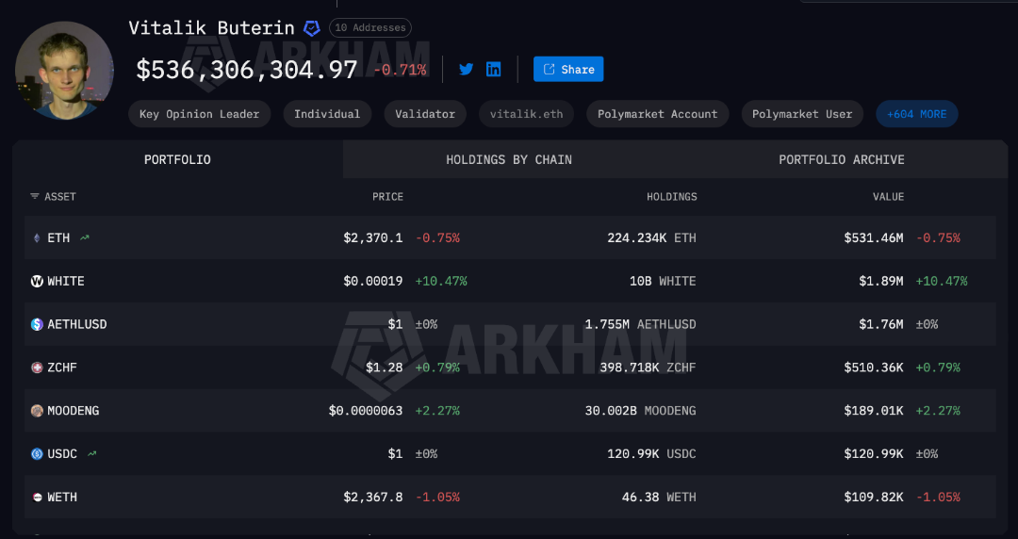Click the $510.36K value cell
This screenshot has width=1018, height=539.
[x=873, y=367]
